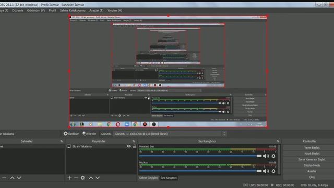Click Zoom icon in captured taskbar preview

[x=127, y=124]
